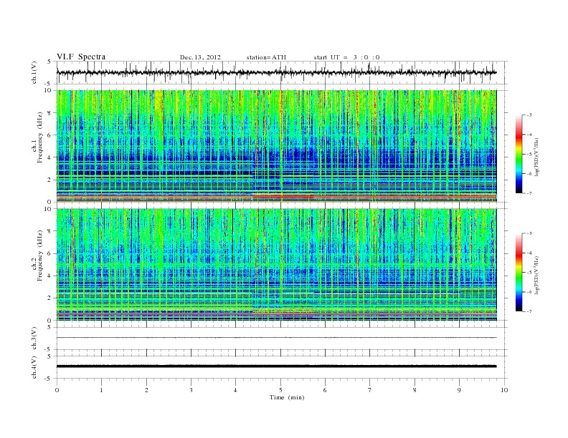Click the ch.1 spectrogram "8" kHz tick label

click(50, 113)
